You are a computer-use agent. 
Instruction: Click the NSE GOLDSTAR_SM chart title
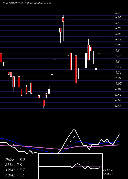tap(27, 3)
